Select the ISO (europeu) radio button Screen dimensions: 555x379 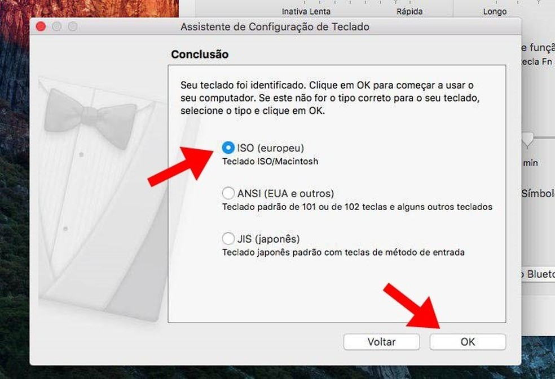click(x=228, y=148)
